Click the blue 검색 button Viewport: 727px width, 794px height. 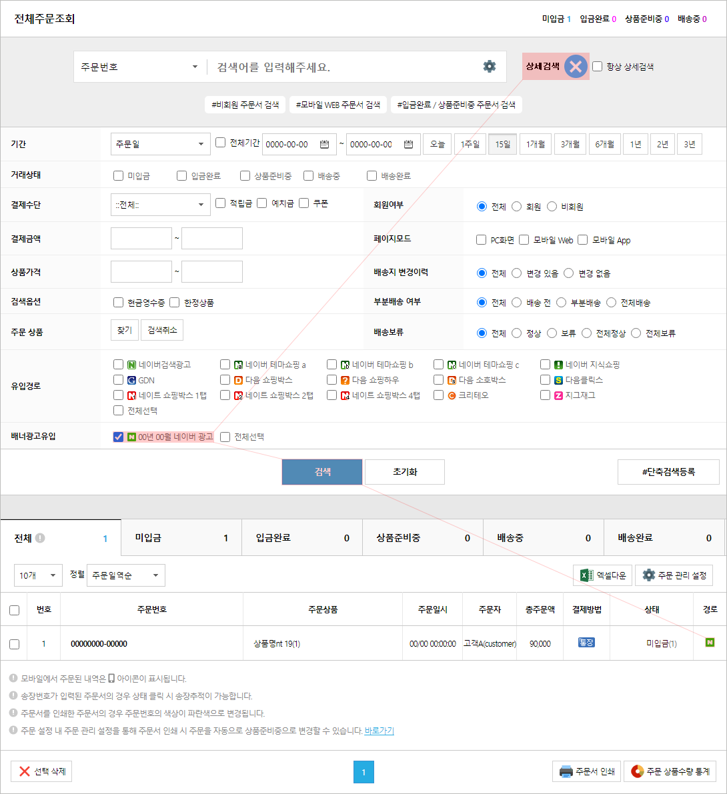(x=322, y=472)
